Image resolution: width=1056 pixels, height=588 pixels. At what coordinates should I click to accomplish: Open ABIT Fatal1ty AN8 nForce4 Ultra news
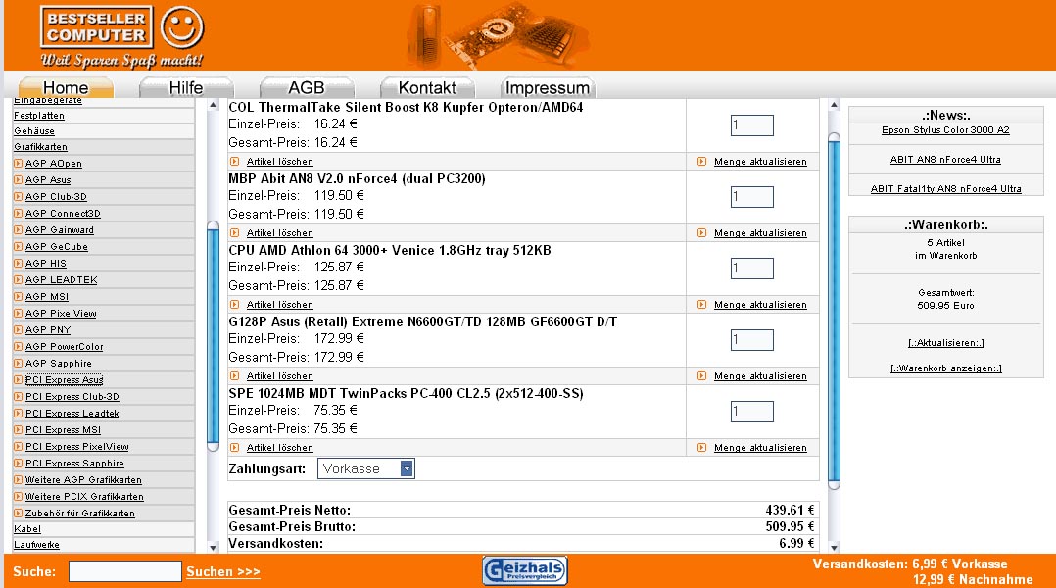(x=945, y=188)
